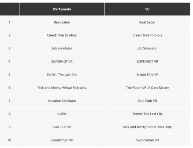Click the rank number 10 cell
The height and width of the screenshot is (148, 193).
(x=10, y=140)
